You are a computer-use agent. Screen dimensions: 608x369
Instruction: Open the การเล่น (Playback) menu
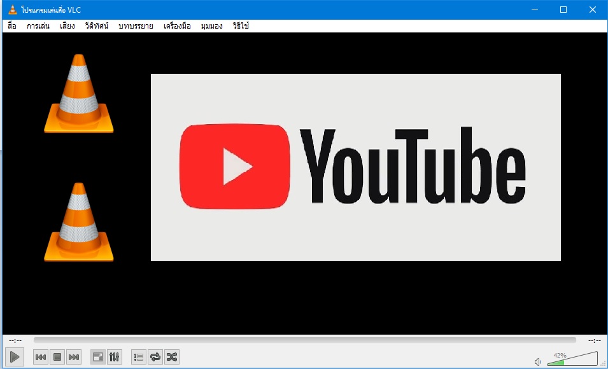[38, 26]
